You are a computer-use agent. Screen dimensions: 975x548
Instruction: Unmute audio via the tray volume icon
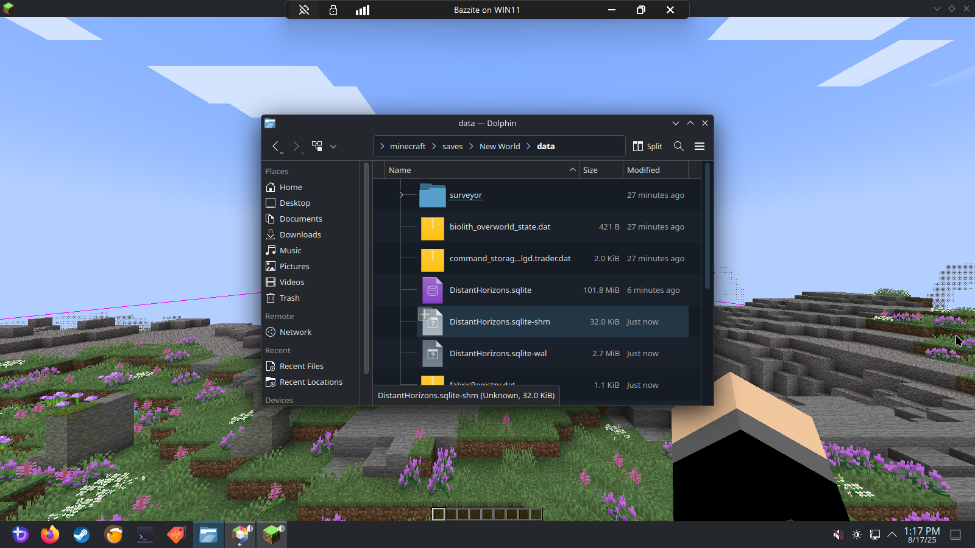pyautogui.click(x=838, y=535)
